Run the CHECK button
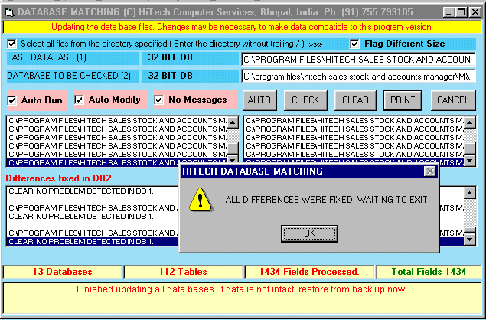This screenshot has height=320, width=486. 305,100
